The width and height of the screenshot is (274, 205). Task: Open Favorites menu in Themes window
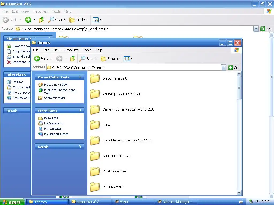71,50
